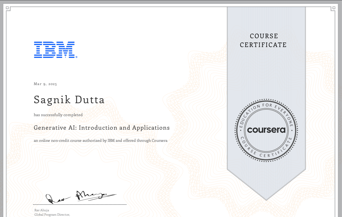Click the Coursera round seal emblem
Image resolution: width=342 pixels, height=217 pixels.
pyautogui.click(x=266, y=130)
